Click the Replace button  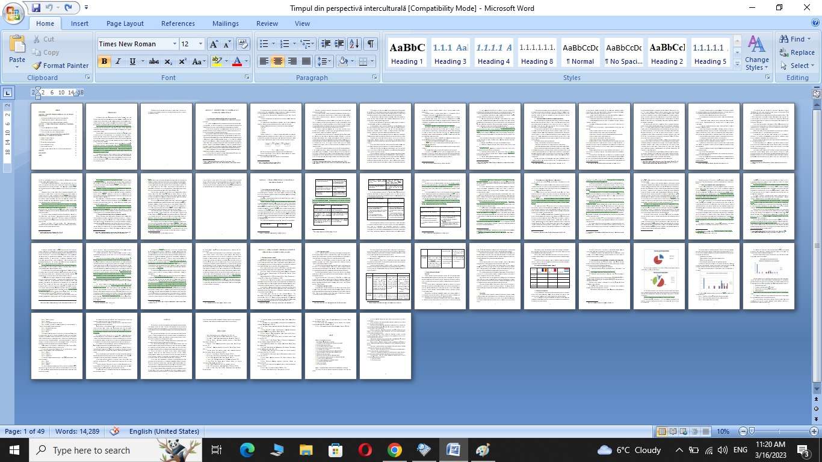[x=797, y=52]
